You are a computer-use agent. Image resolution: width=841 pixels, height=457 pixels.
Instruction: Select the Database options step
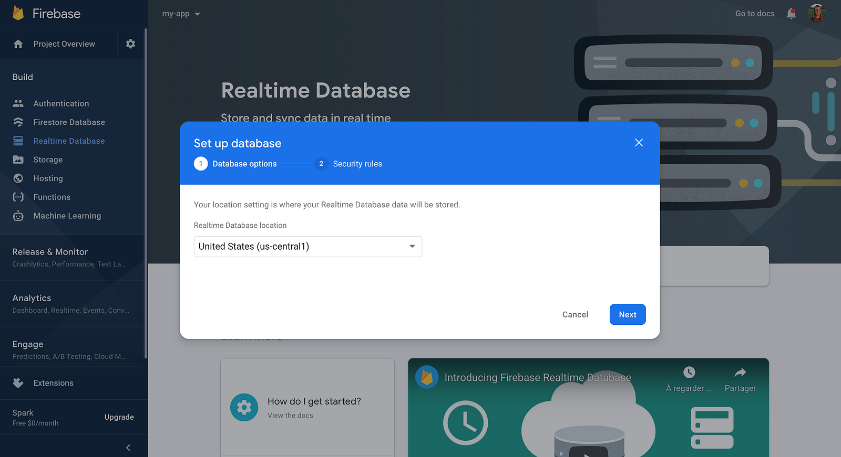tap(235, 164)
